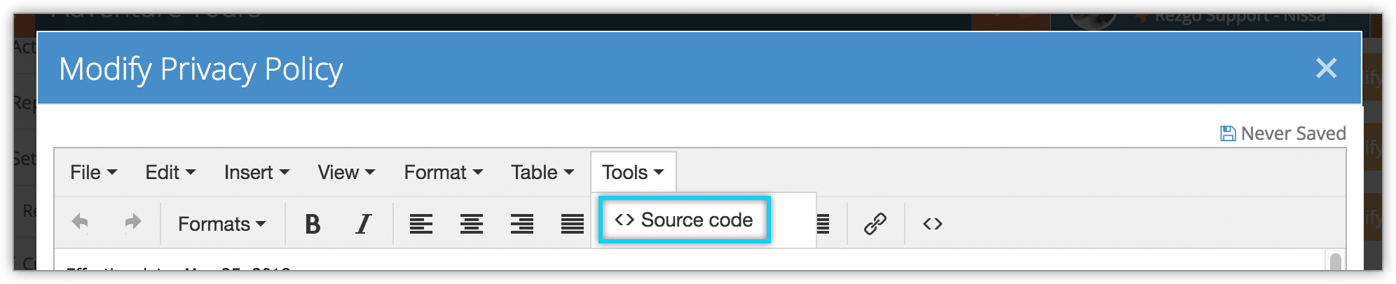Image resolution: width=1396 pixels, height=284 pixels.
Task: Center align the text
Action: coord(472,224)
